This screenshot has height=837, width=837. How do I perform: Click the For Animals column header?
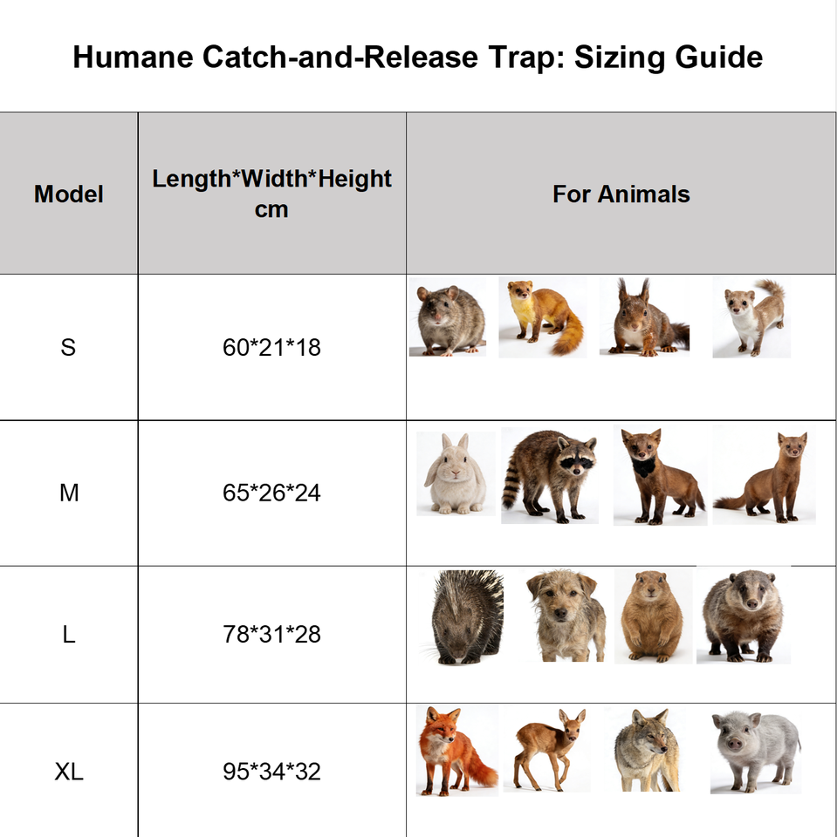pos(621,194)
